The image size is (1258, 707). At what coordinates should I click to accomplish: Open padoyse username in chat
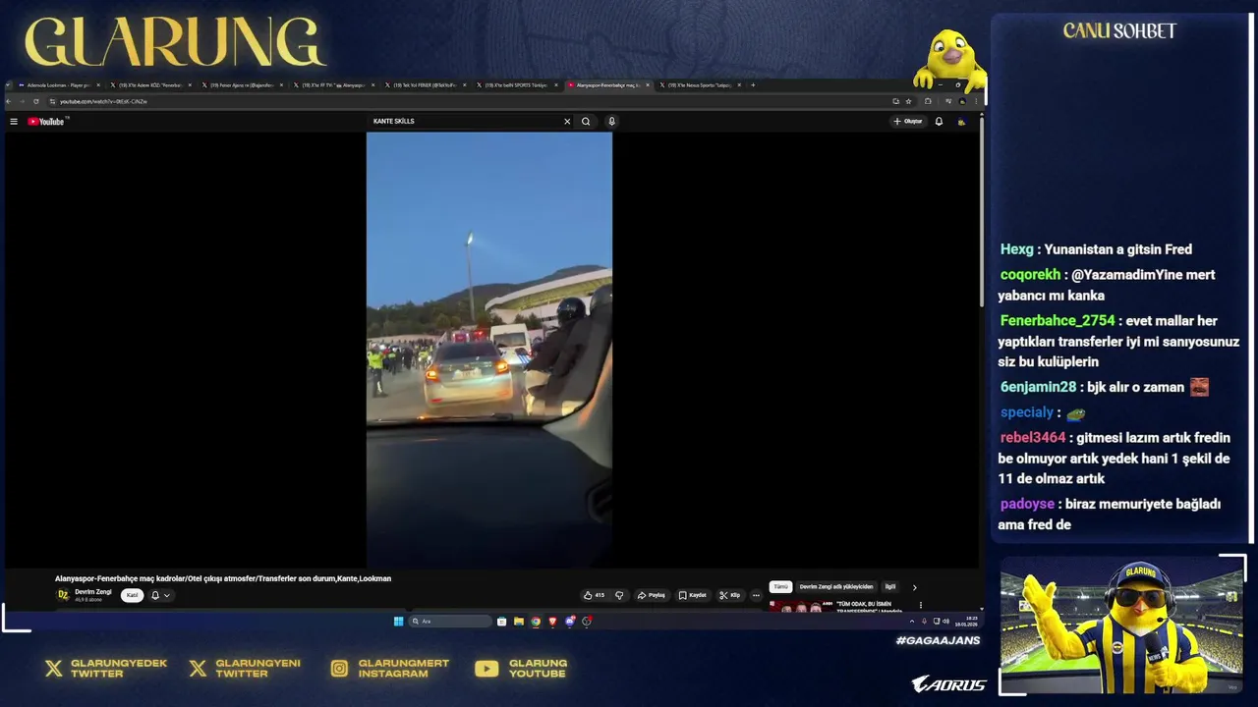(1027, 504)
